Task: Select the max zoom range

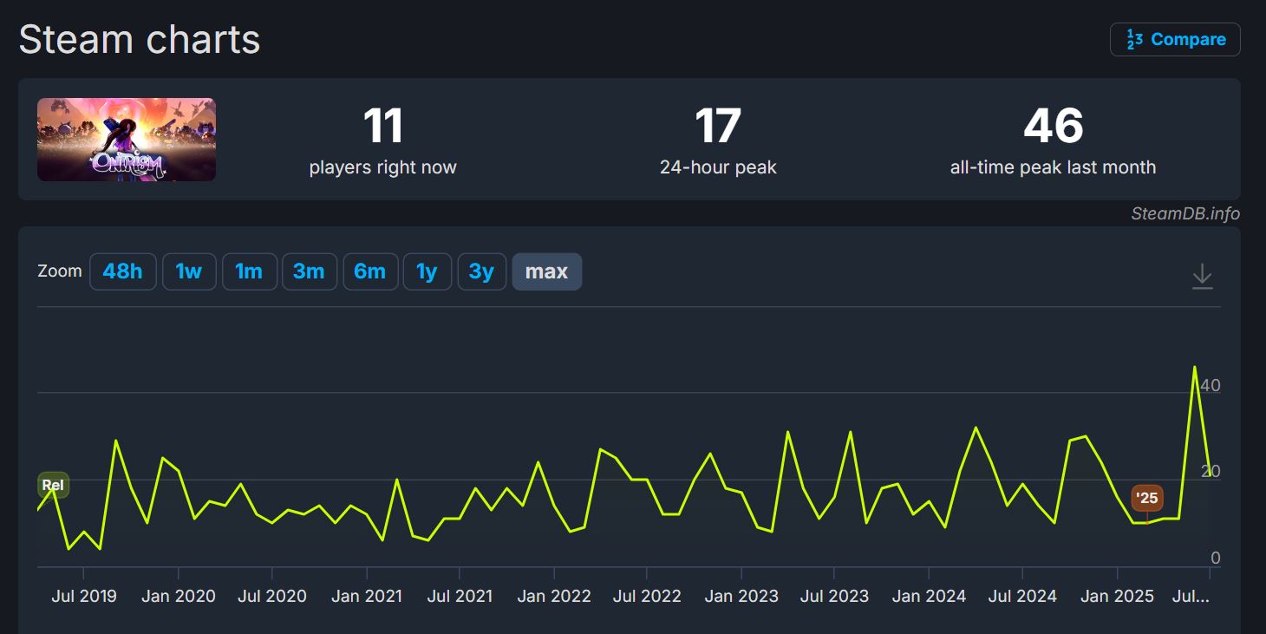Action: point(546,271)
